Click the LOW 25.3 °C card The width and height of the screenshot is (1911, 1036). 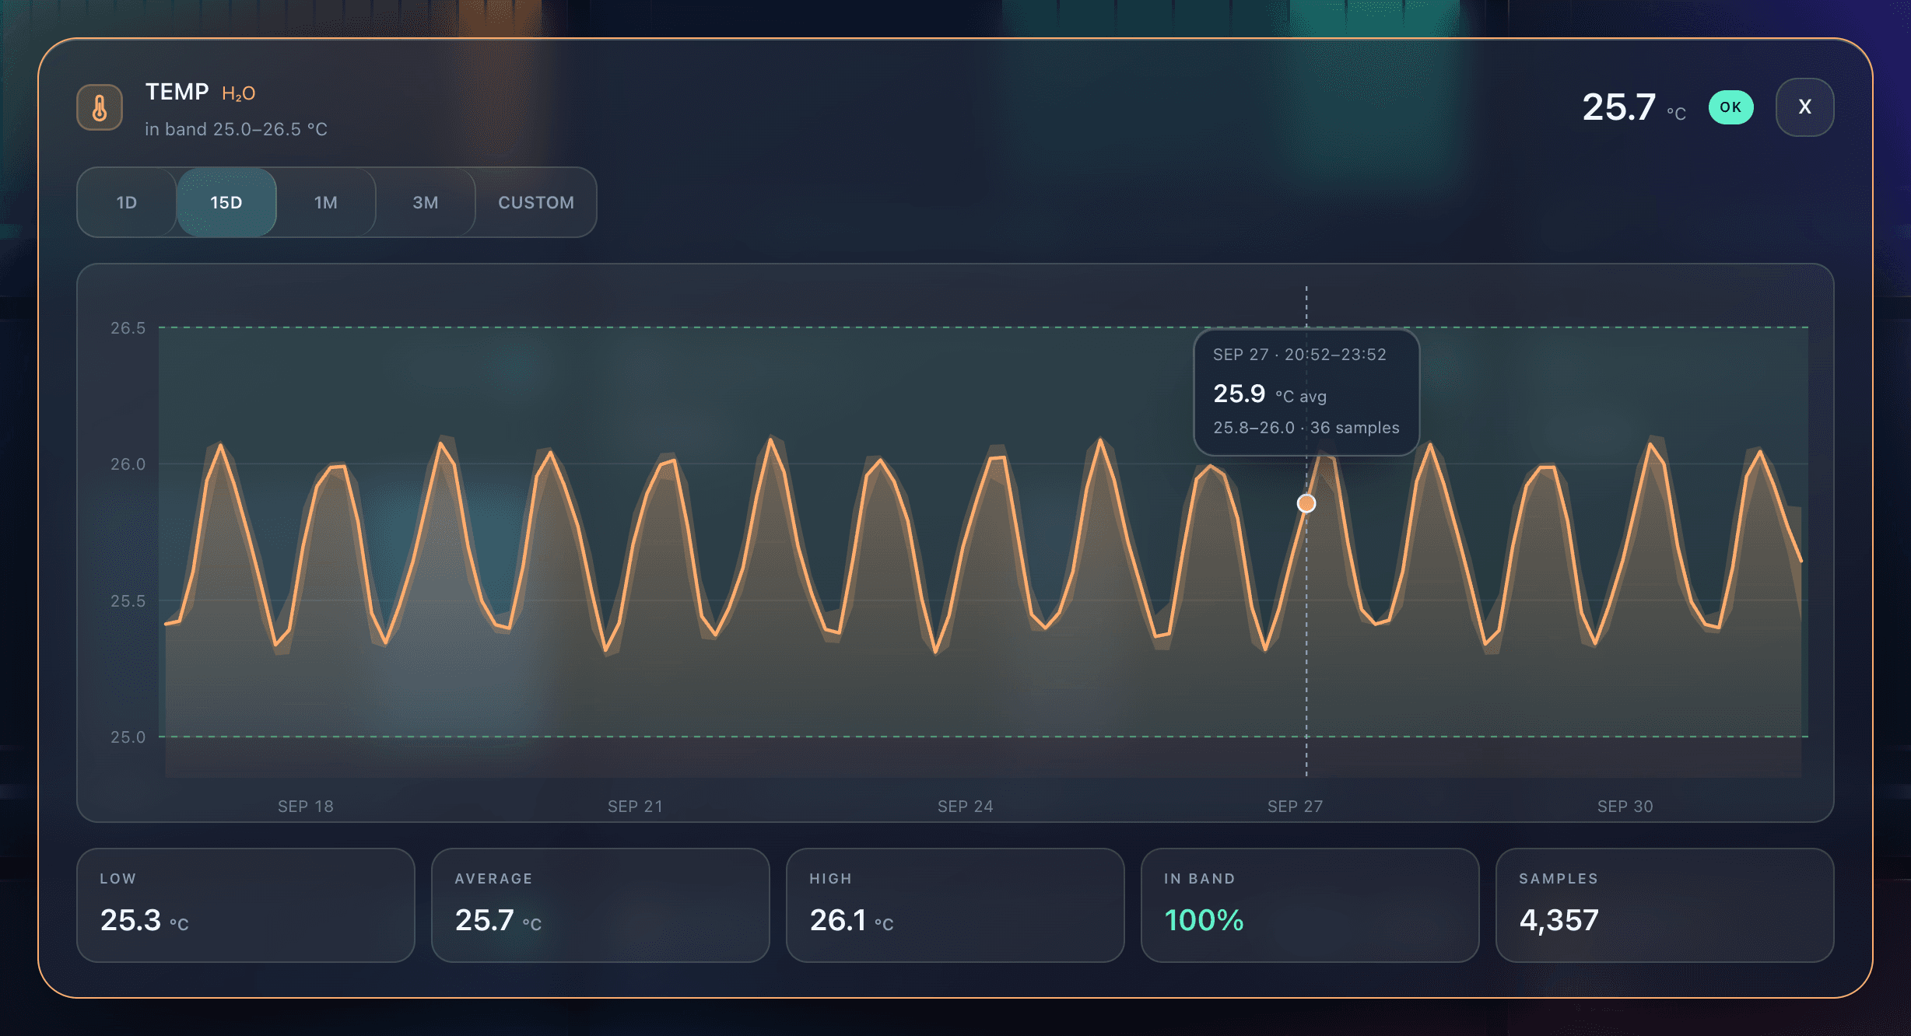(x=246, y=905)
